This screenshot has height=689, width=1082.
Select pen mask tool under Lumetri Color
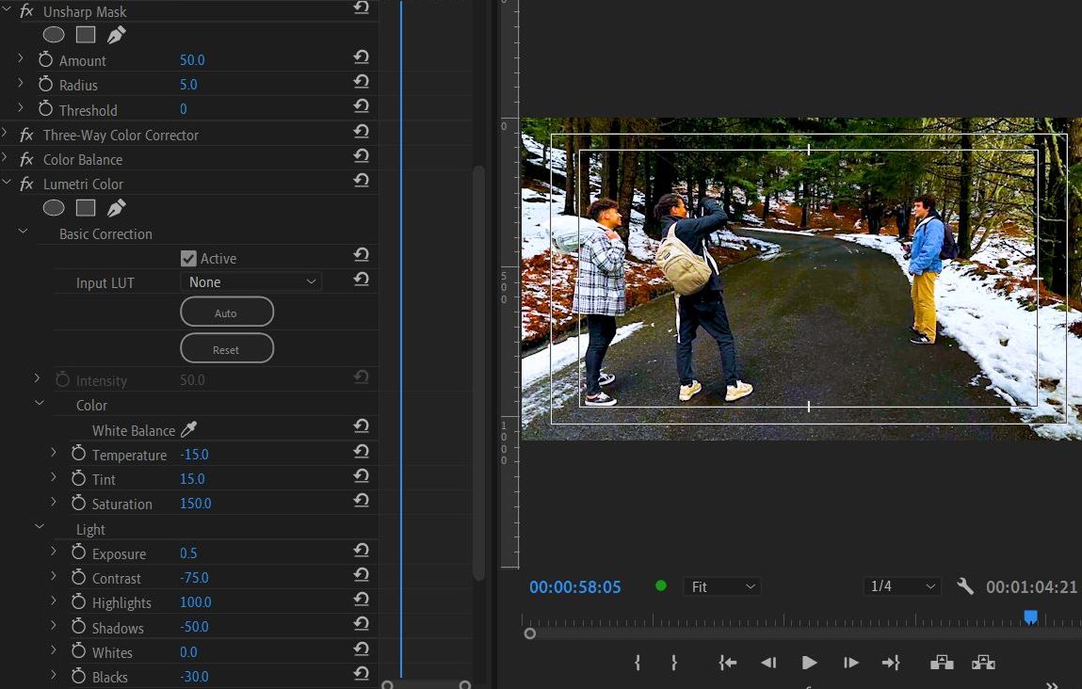116,208
